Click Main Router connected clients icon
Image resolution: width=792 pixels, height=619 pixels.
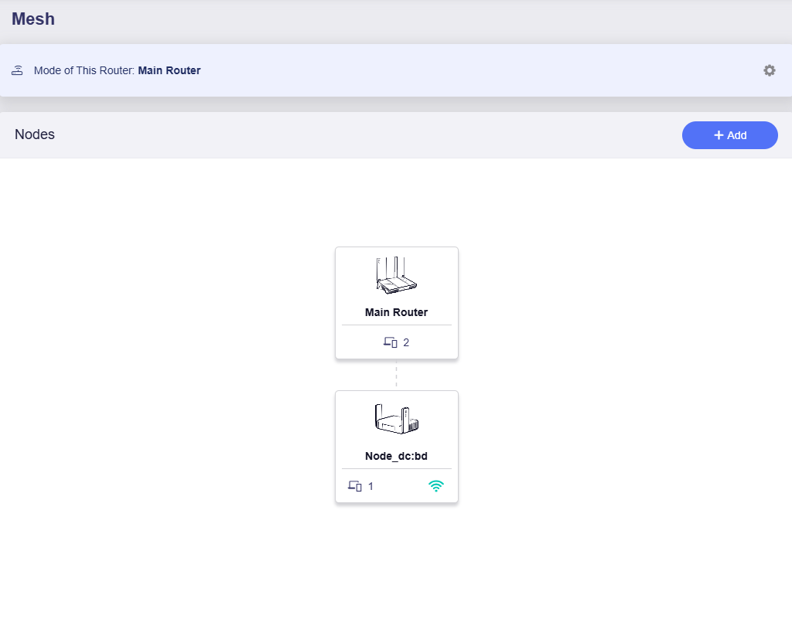coord(390,342)
